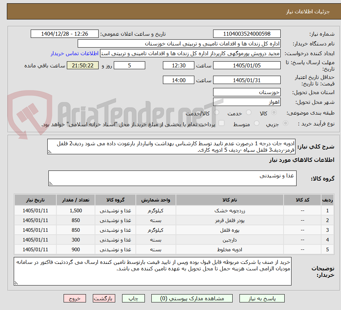Click the پاسخ به نیاز button
The height and width of the screenshot is (310, 341).
(x=262, y=298)
